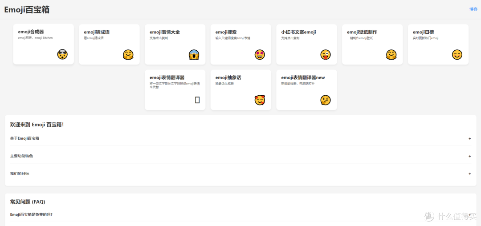Screen dimensions: 481x226
Task: Open the emoji猜成语 game title
Action: [97, 32]
